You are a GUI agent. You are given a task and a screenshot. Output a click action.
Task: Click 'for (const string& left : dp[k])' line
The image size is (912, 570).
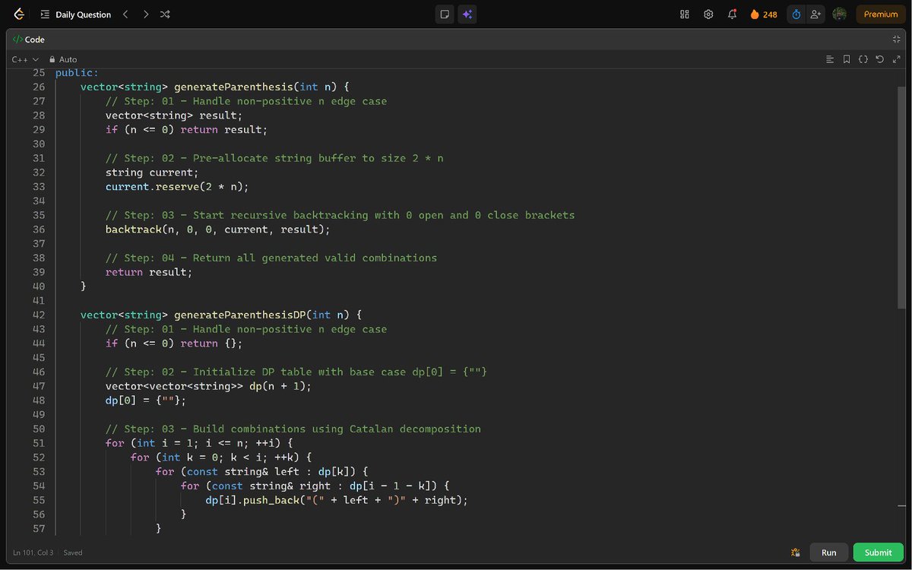[x=261, y=471]
